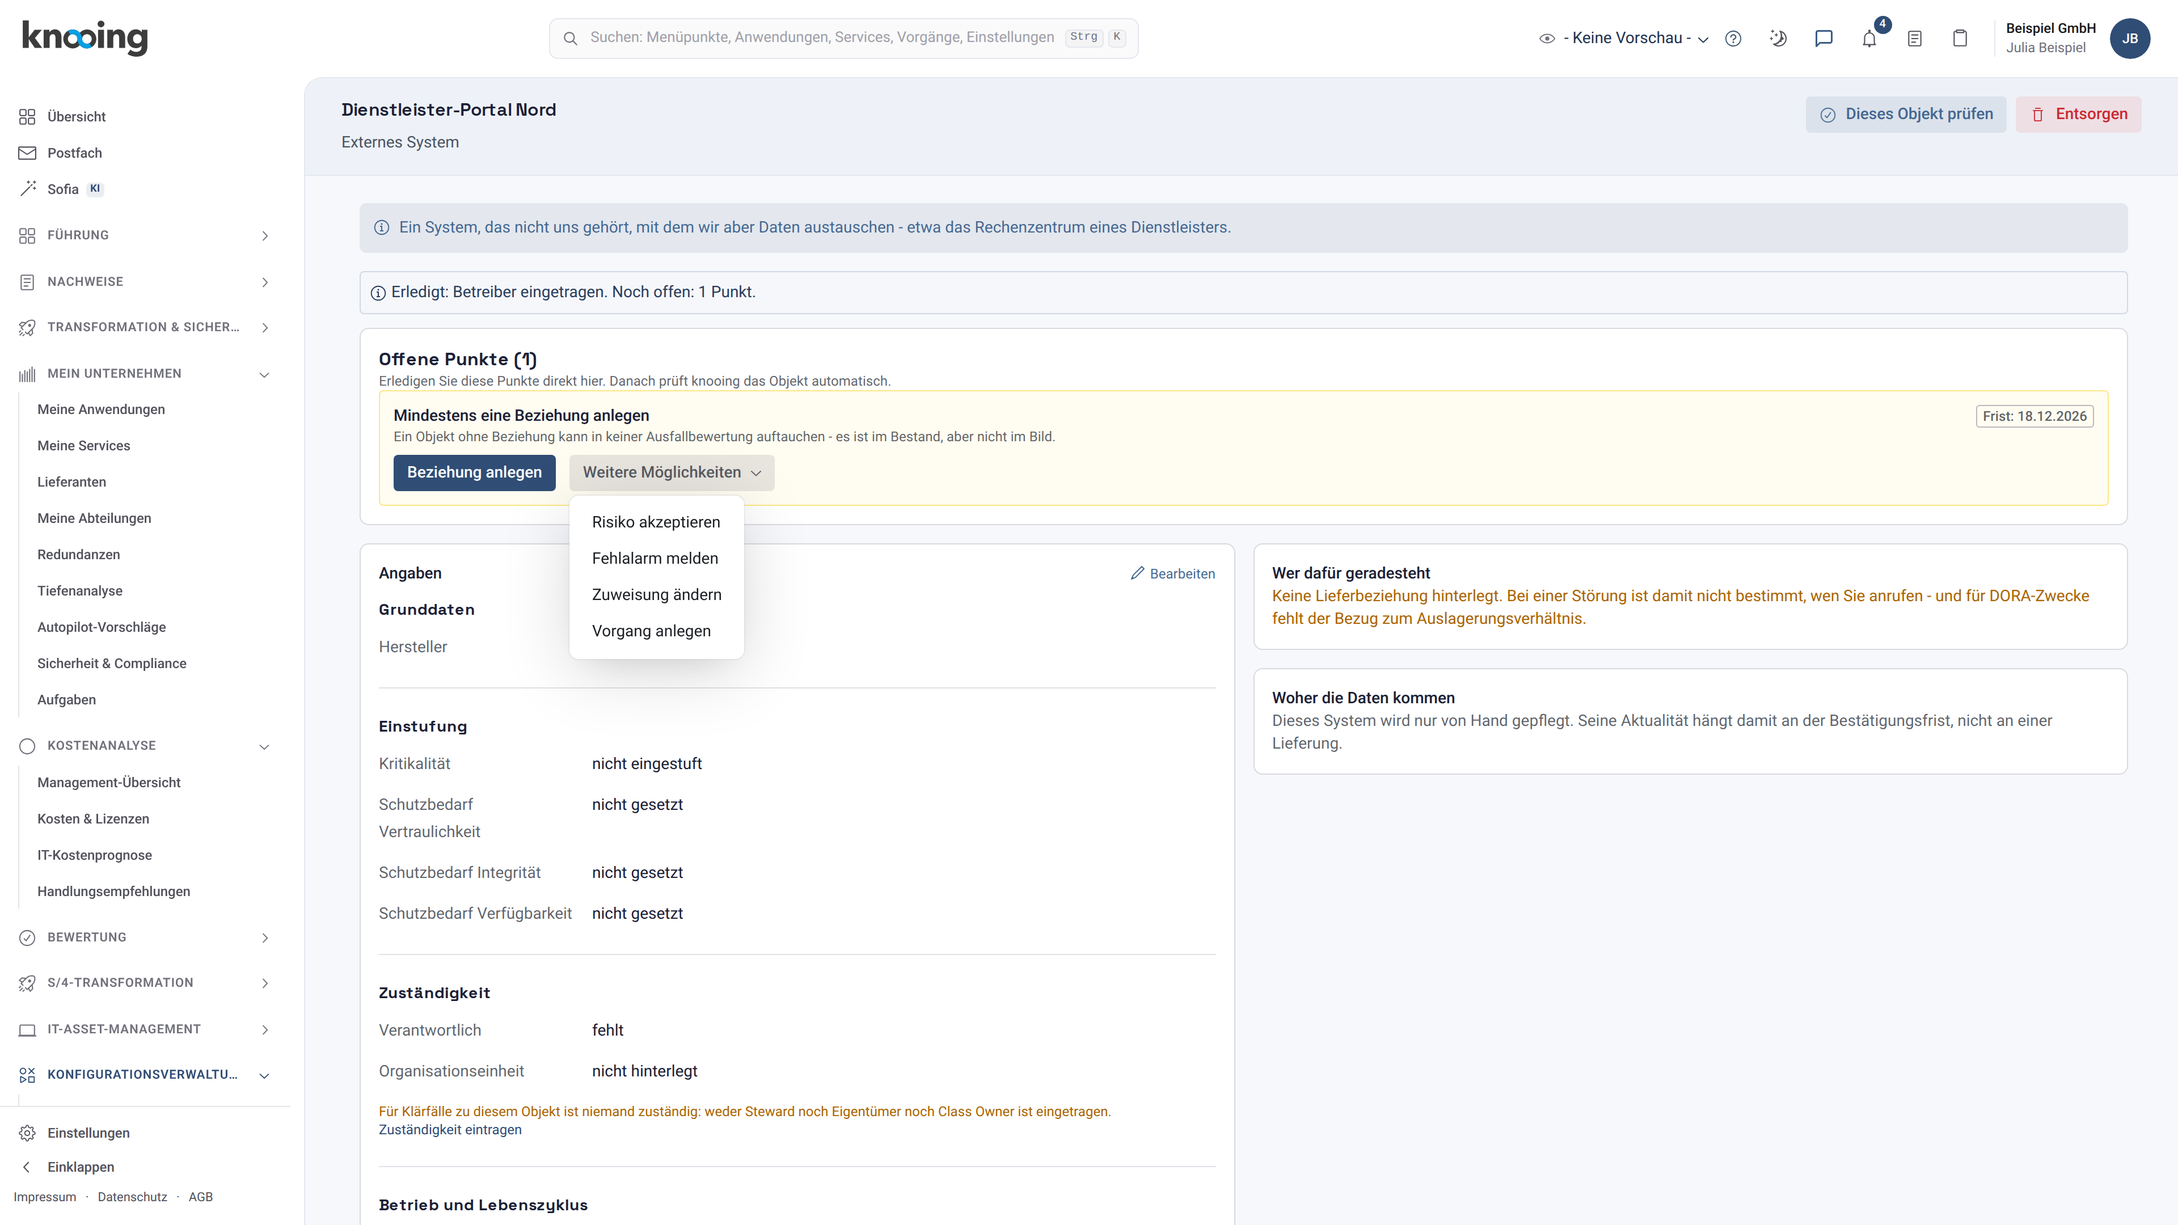
Task: Open notifications bell with badge 4
Action: 1869,38
